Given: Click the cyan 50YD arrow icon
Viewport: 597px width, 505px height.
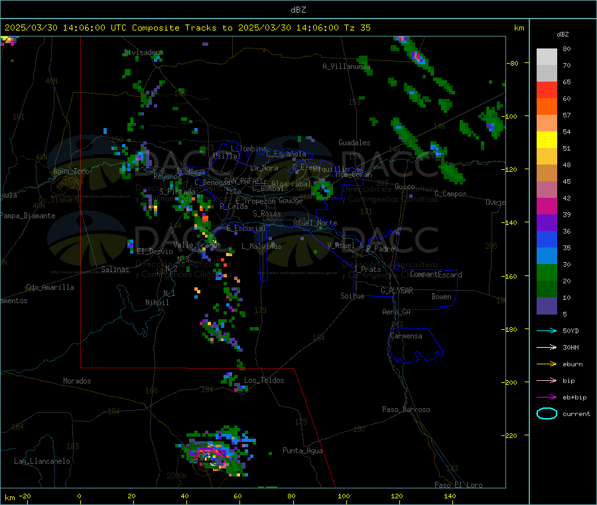Looking at the screenshot, I should (x=547, y=330).
